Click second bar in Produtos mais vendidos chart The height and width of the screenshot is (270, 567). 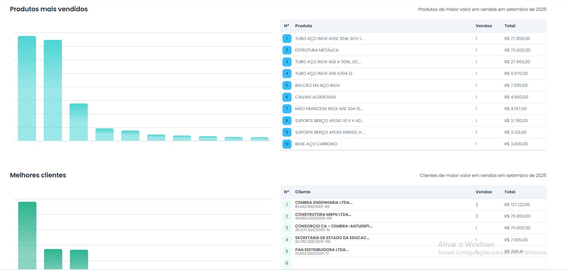(x=53, y=90)
